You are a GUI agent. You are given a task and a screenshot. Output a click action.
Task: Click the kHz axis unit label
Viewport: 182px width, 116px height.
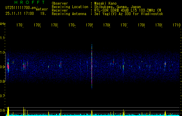tap(3, 24)
